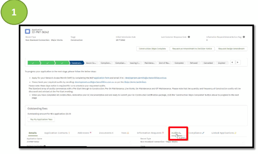Open the Major Works Guidelines link
Viewport: 258px width, 154px height.
pyautogui.click(x=135, y=82)
